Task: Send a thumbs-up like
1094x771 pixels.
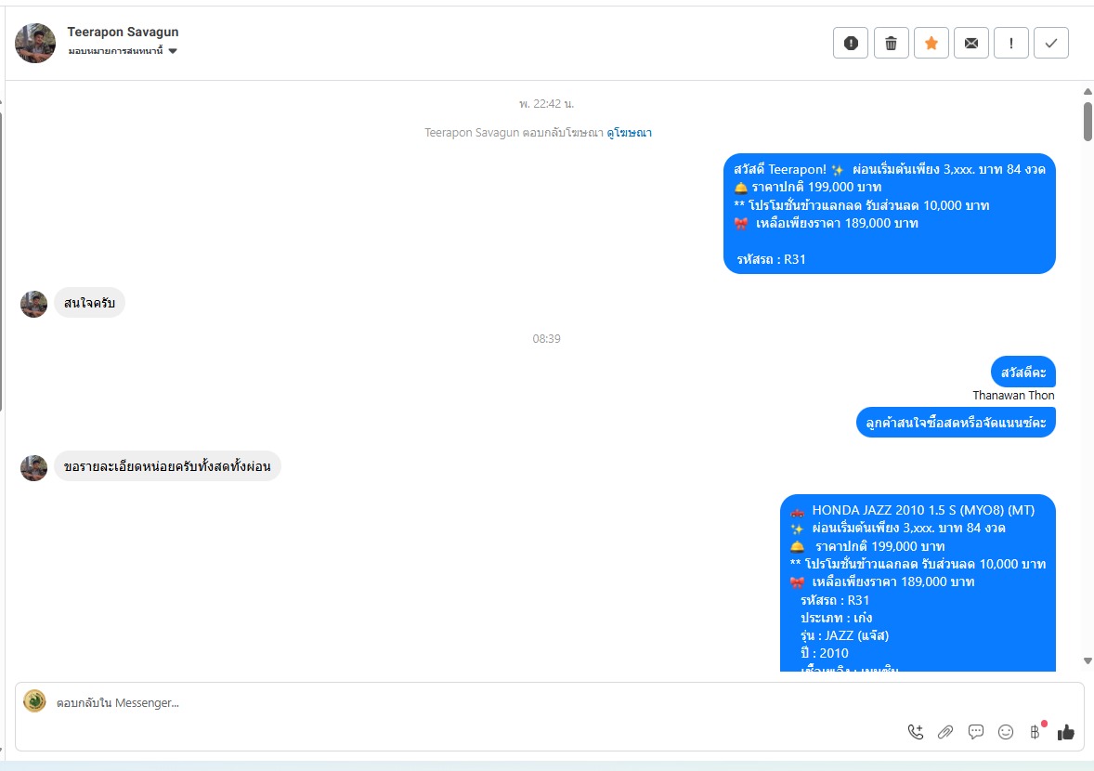Action: pos(1065,732)
